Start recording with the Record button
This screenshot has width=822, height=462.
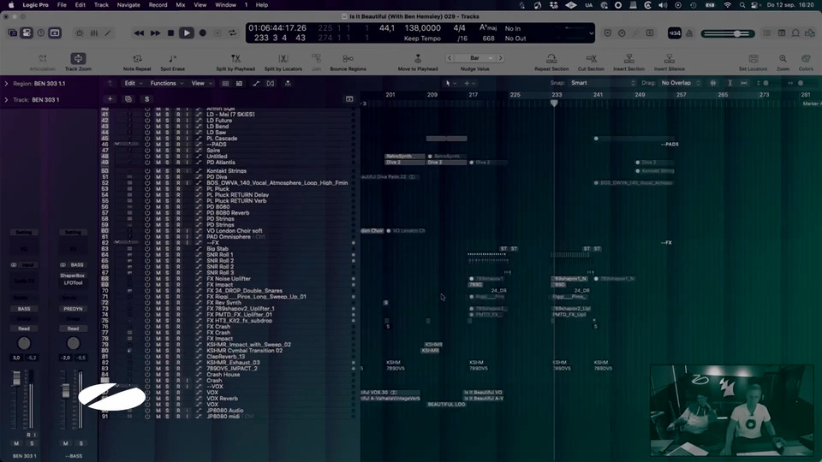(x=203, y=33)
